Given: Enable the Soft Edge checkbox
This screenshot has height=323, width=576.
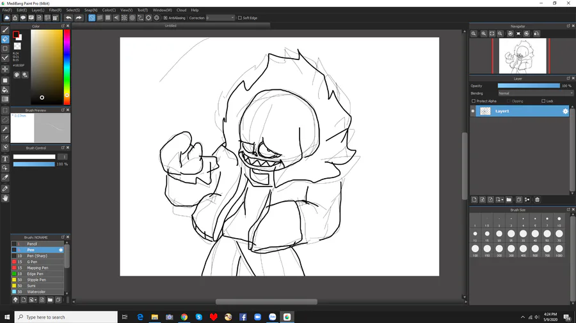Looking at the screenshot, I should tap(240, 18).
